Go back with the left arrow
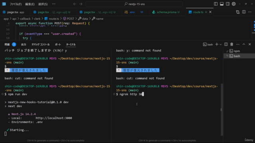This screenshot has width=255, height=143. coord(75,4)
